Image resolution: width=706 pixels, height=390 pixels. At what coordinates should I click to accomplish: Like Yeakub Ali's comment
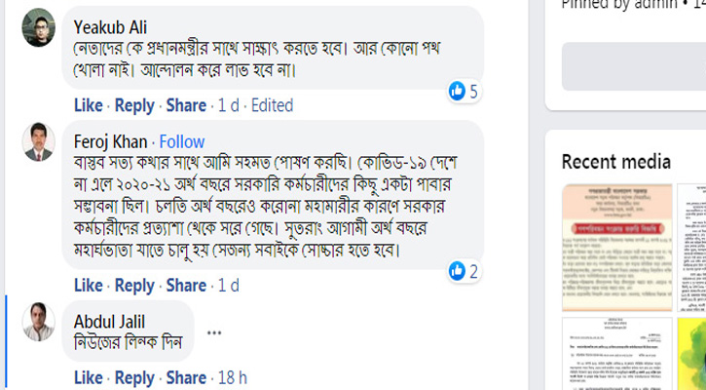tap(88, 105)
